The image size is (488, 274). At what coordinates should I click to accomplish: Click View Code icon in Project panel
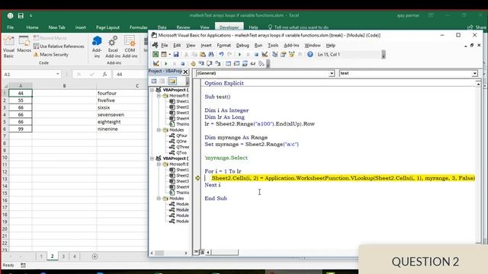coord(154,81)
